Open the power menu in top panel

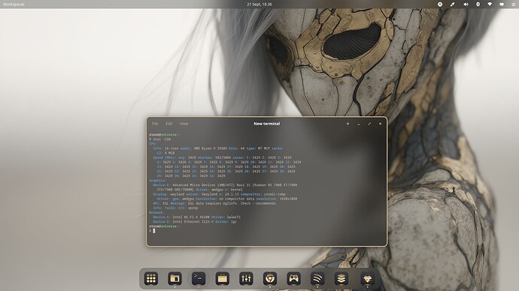tap(514, 4)
